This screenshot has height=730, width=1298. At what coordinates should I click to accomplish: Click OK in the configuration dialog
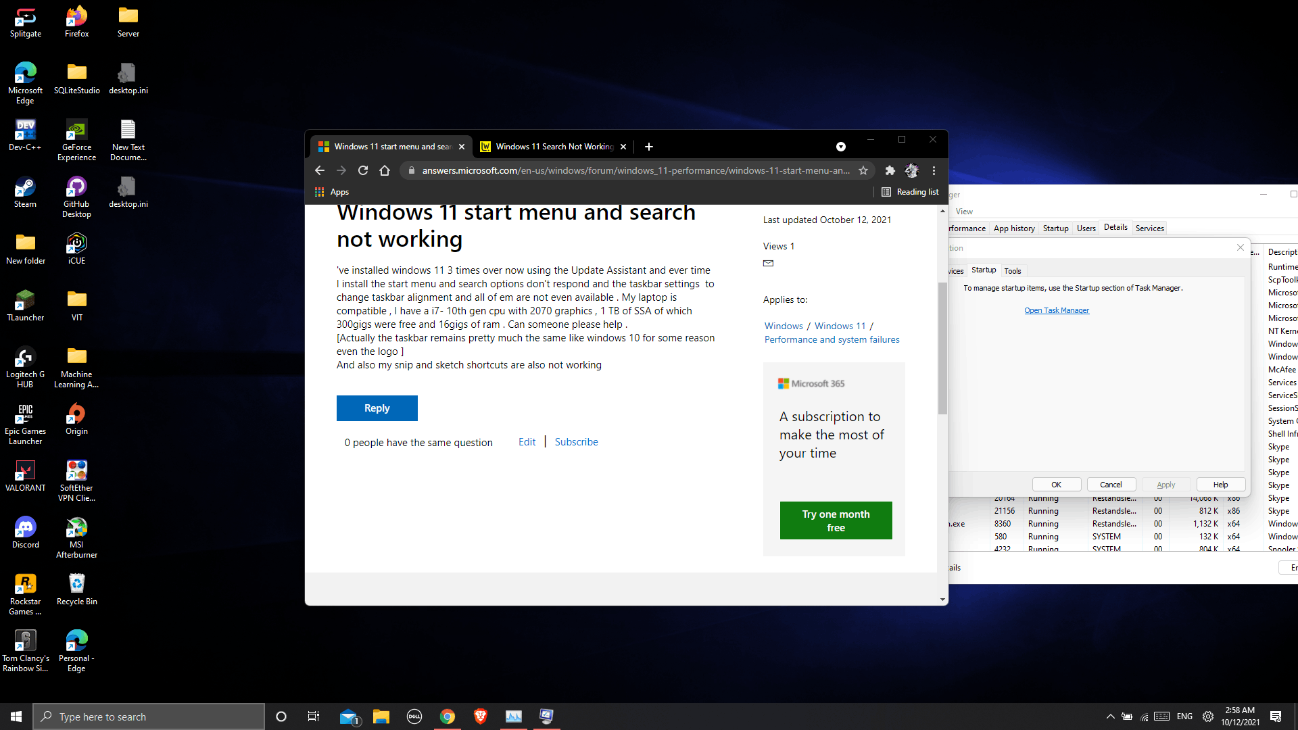1056,485
